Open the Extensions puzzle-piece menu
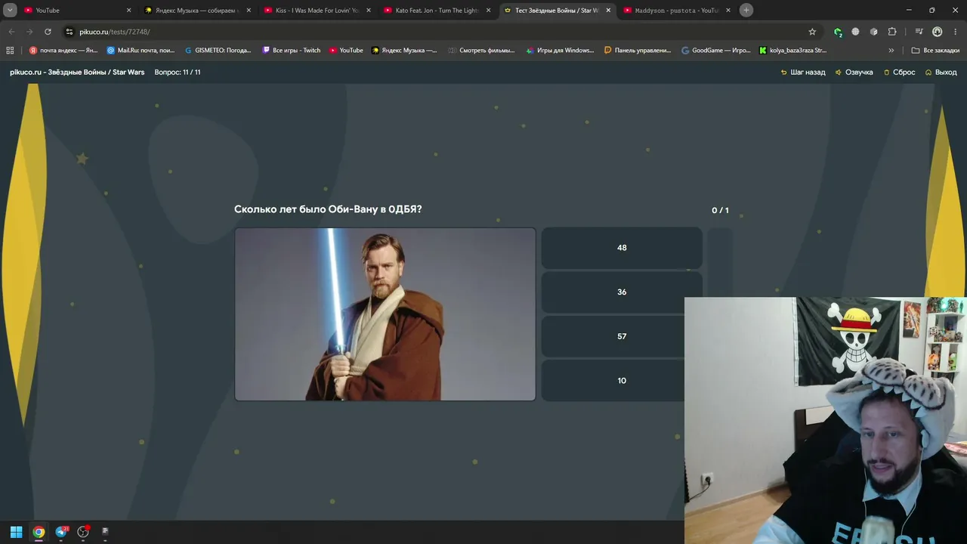Image resolution: width=967 pixels, height=544 pixels. pyautogui.click(x=892, y=32)
